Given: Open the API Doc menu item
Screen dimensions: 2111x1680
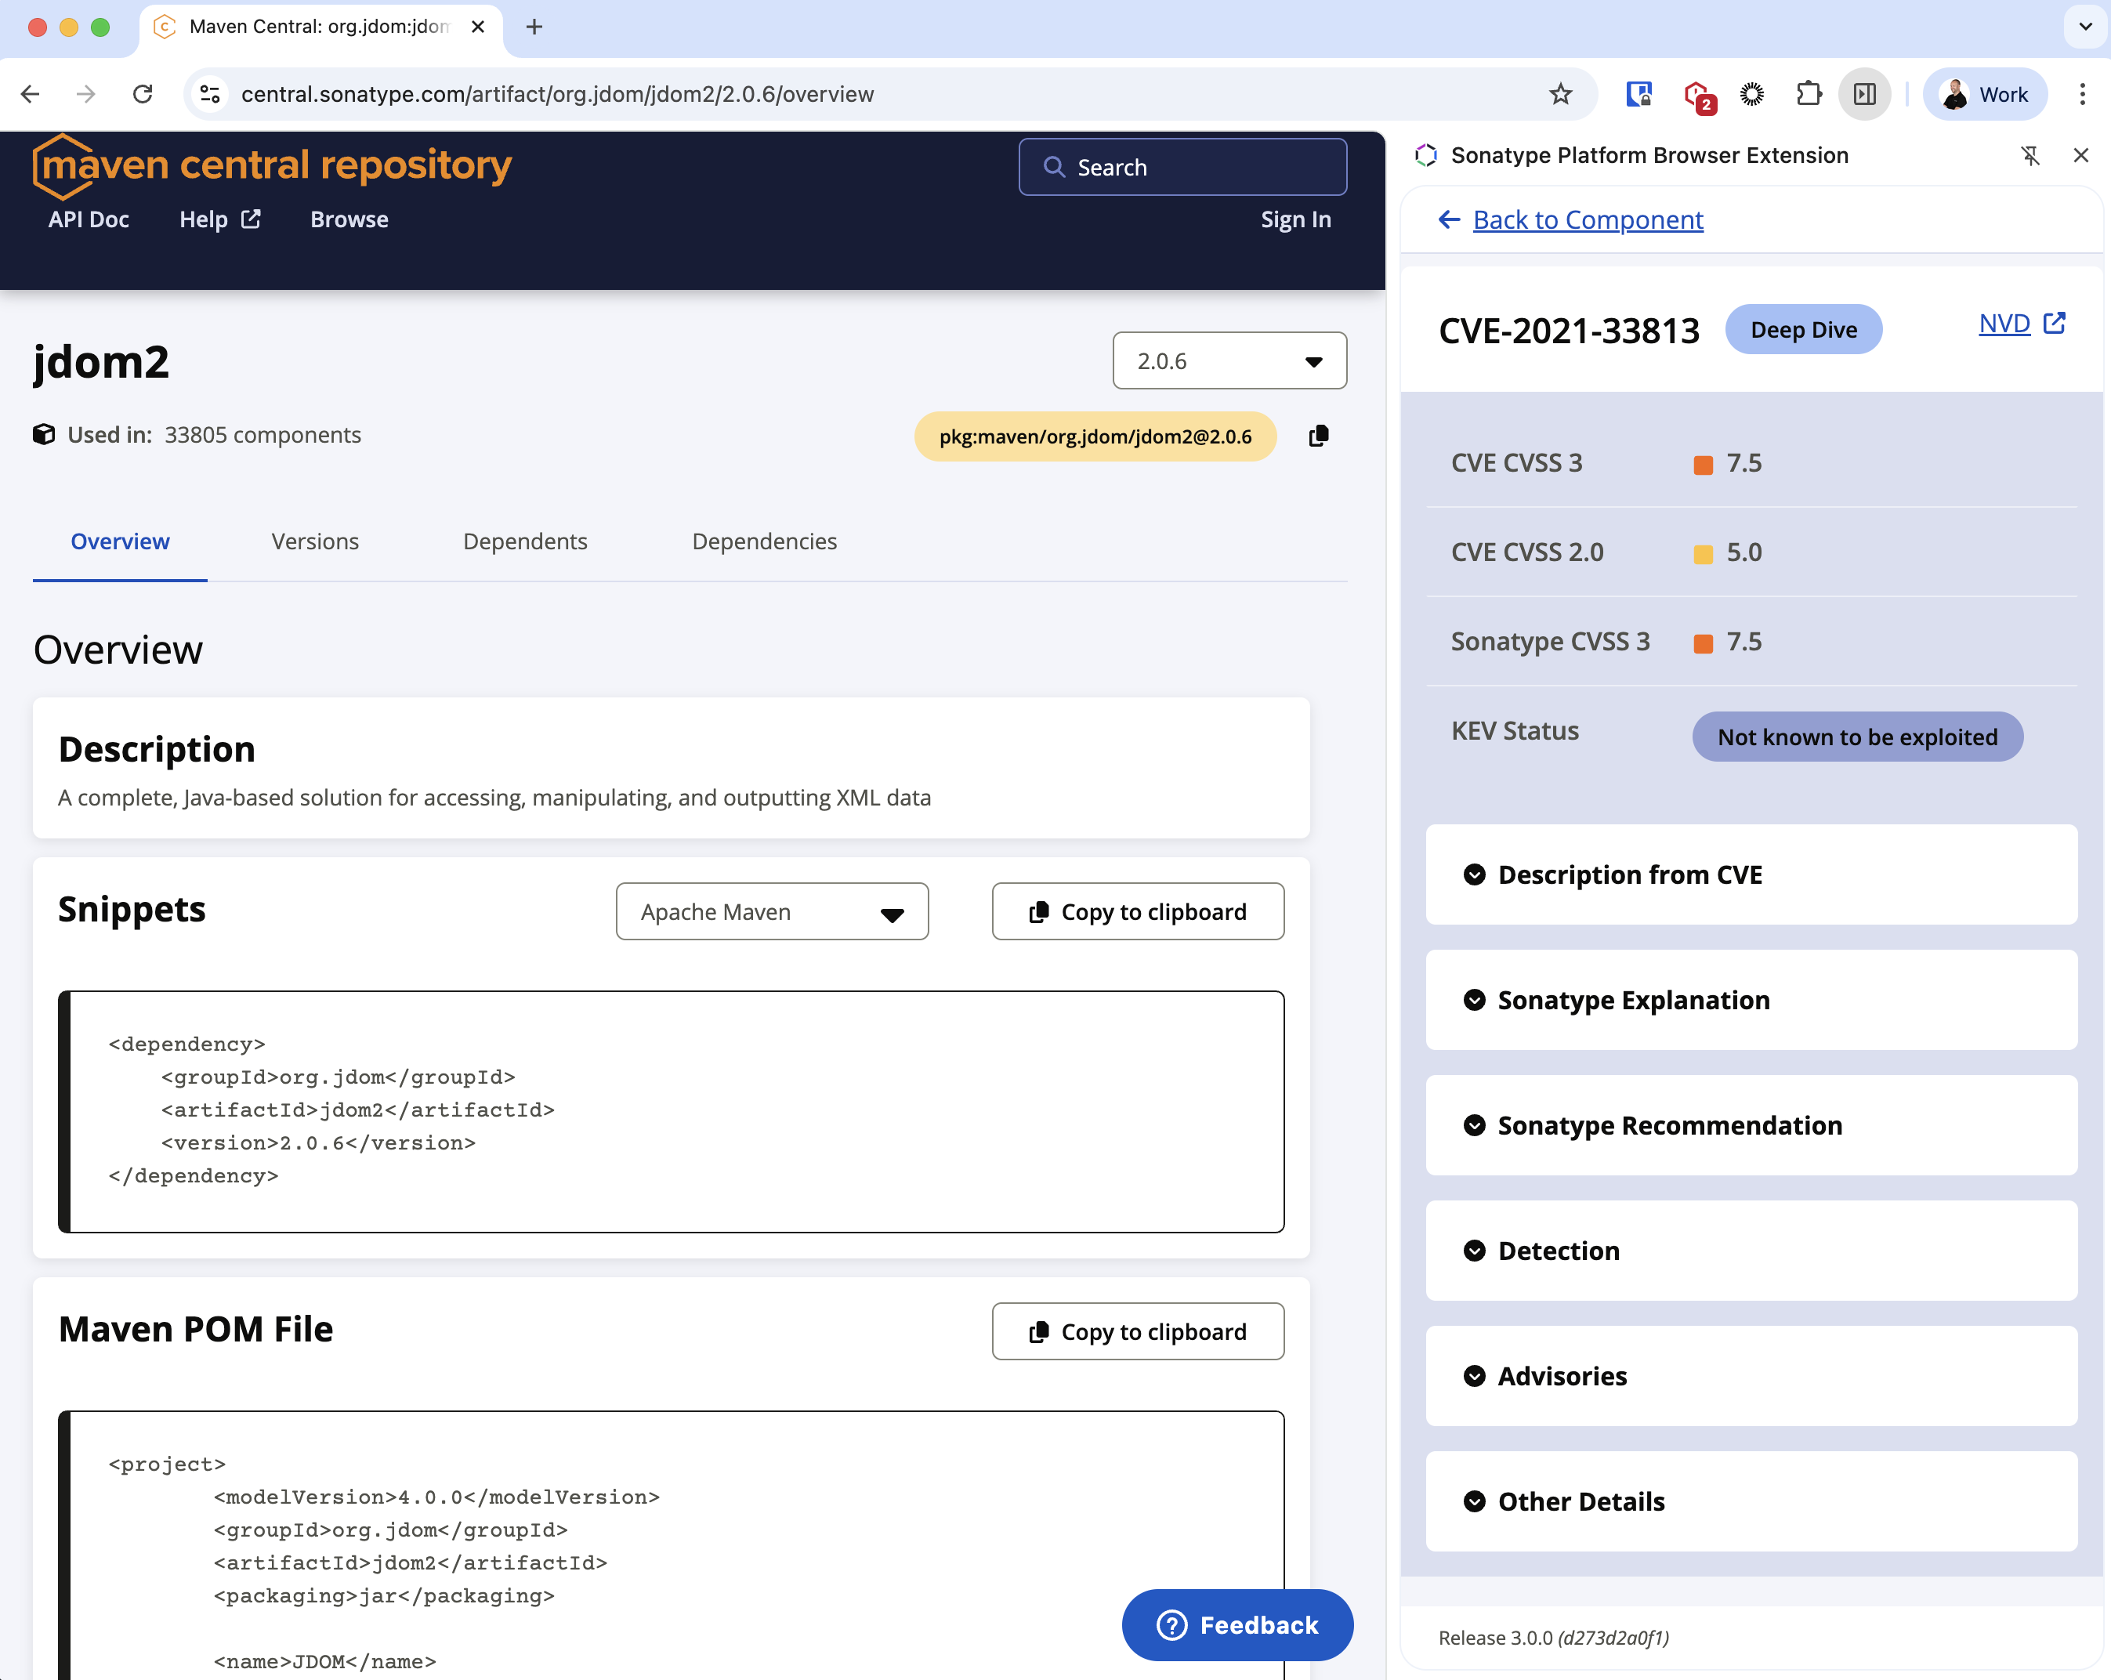Looking at the screenshot, I should click(88, 219).
